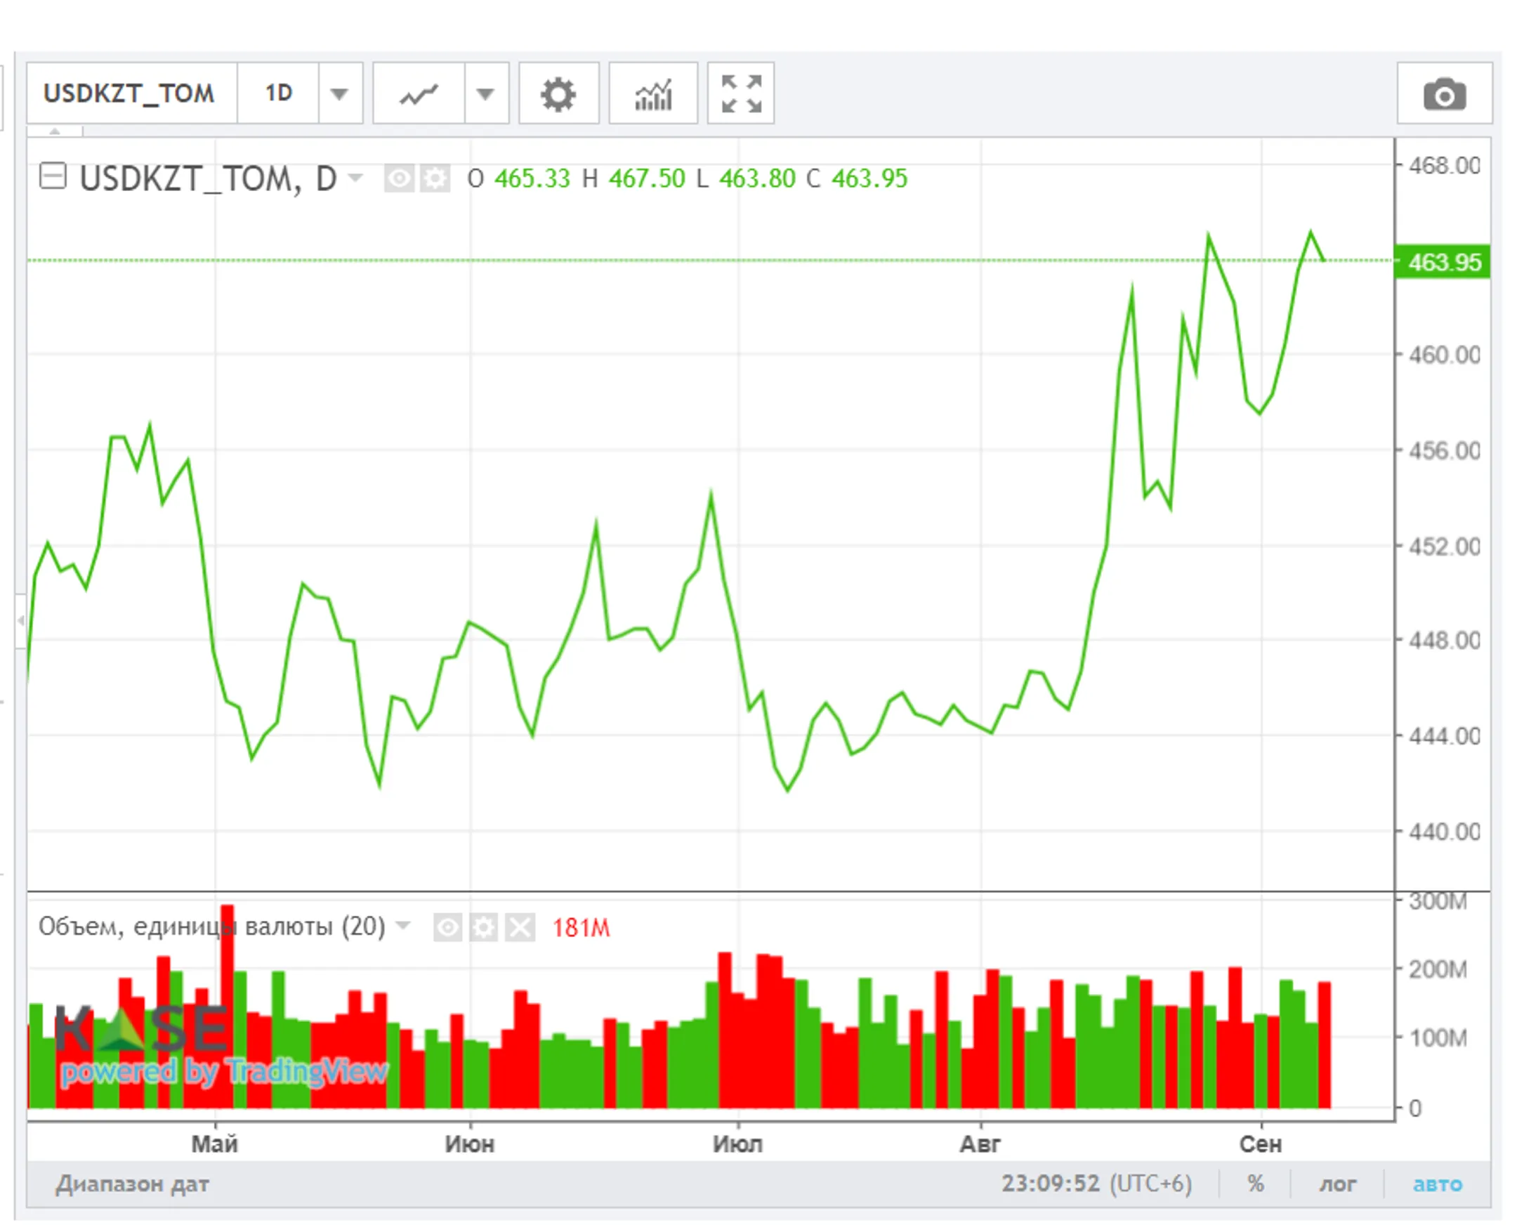Remove the volume indicator with X
Viewport: 1517px width, 1230px height.
520,927
